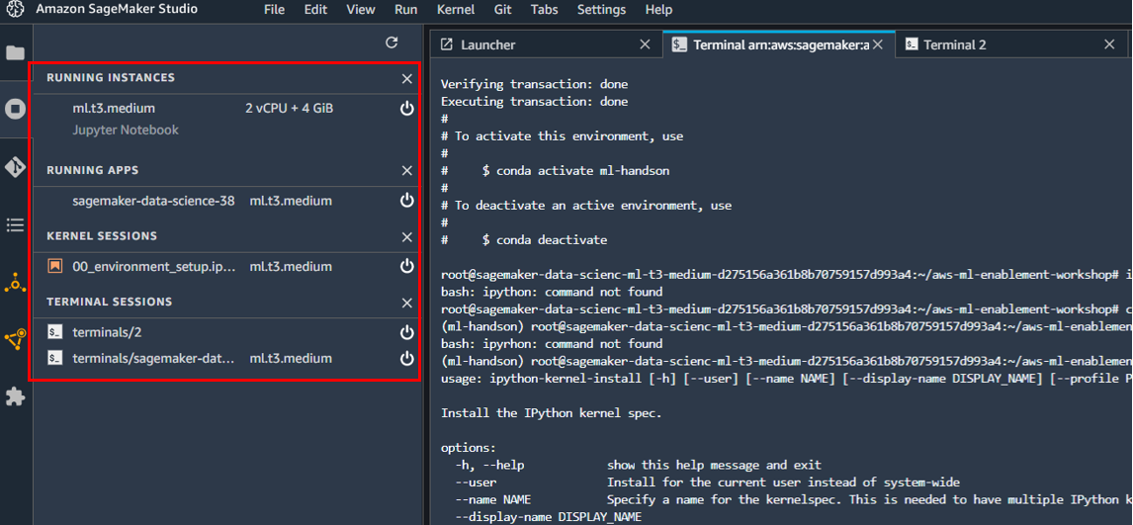Screen dimensions: 1133x525
Task: Click 'Install the IPython kernel spec.' line
Action: click(552, 414)
